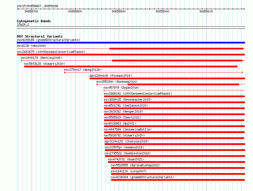
Task: Click nsv4236064 gnomADStructuralVariants label
Action: pos(142,177)
